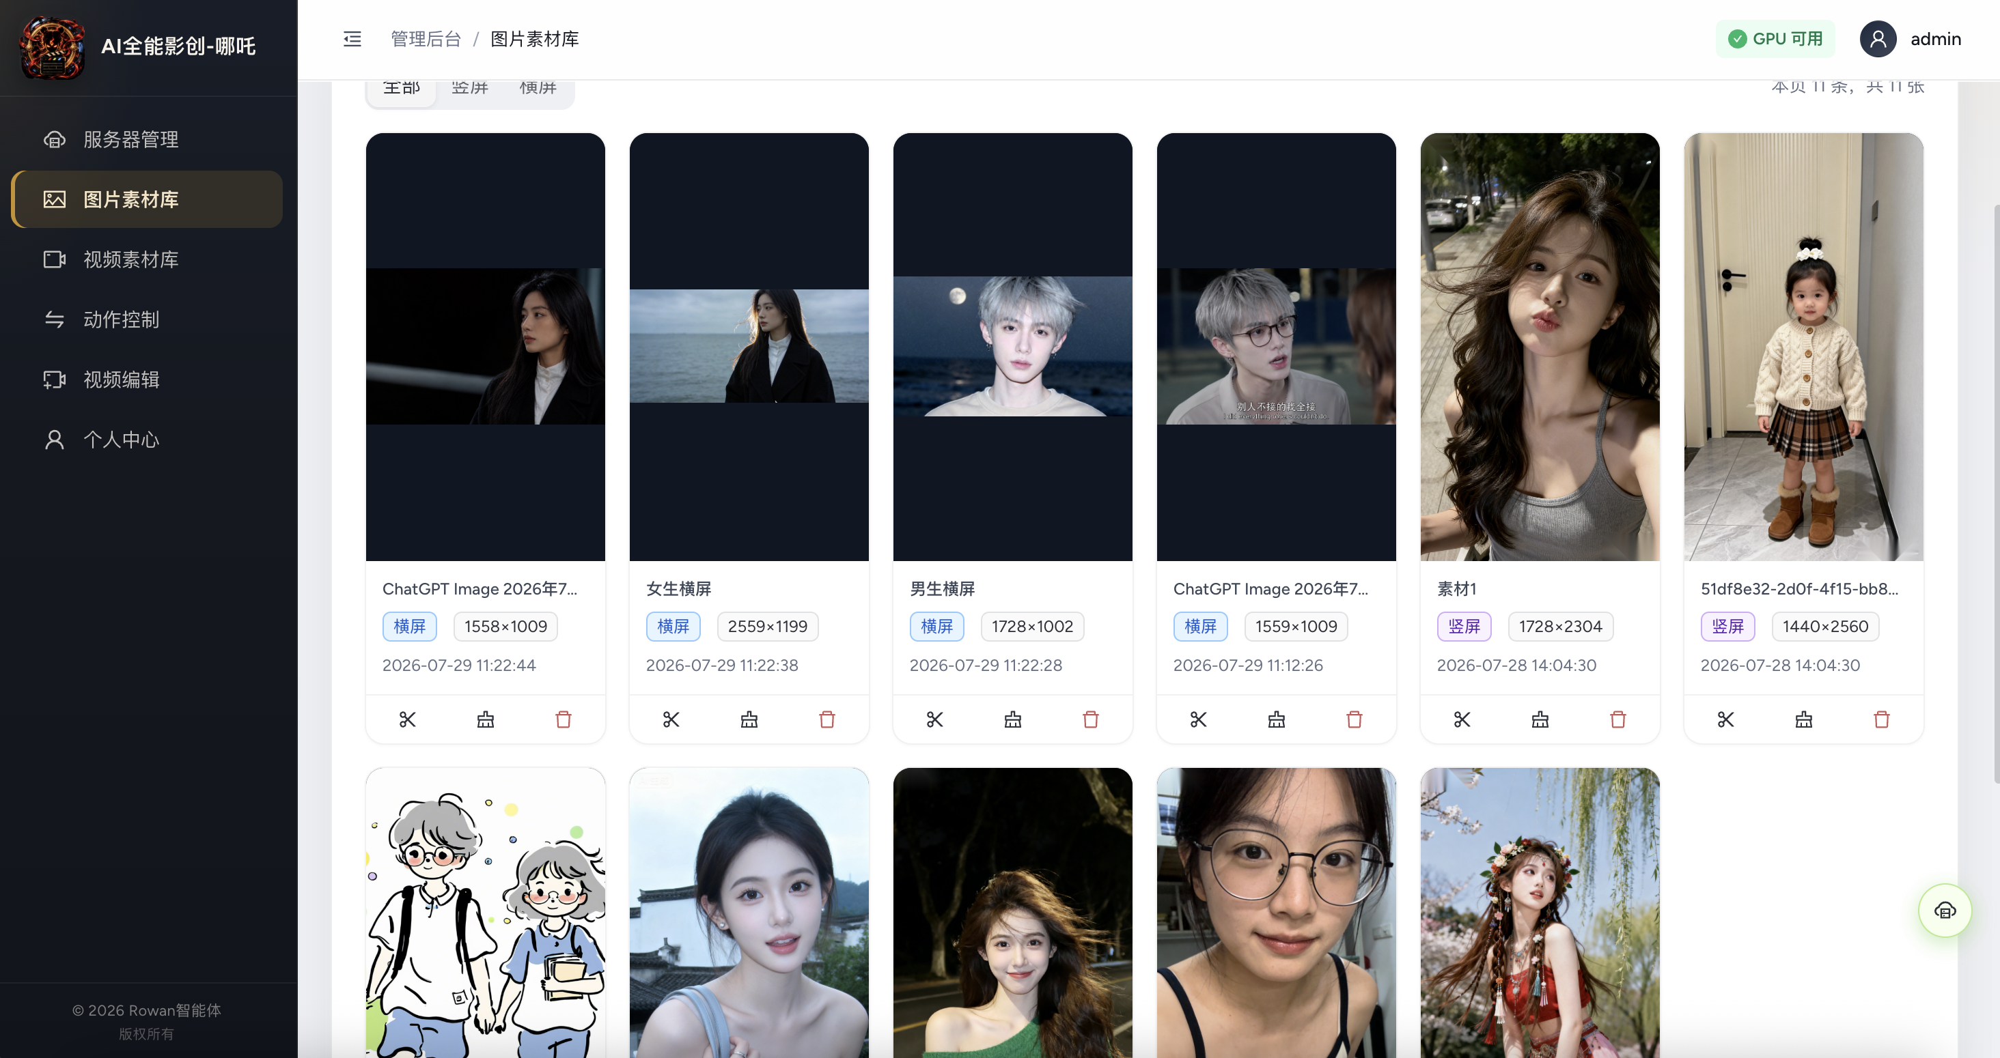Delete the 1558×1009 ChatGPT Image card
Image resolution: width=2000 pixels, height=1058 pixels.
(x=564, y=720)
